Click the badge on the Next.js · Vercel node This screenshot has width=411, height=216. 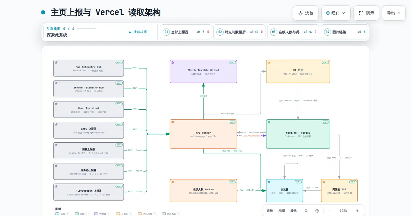click(325, 122)
